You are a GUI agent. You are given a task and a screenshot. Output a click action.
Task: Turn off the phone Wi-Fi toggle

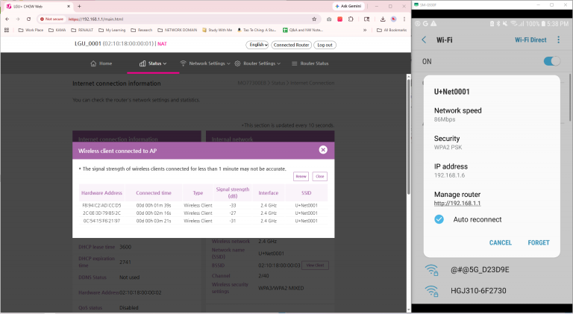[x=552, y=61]
